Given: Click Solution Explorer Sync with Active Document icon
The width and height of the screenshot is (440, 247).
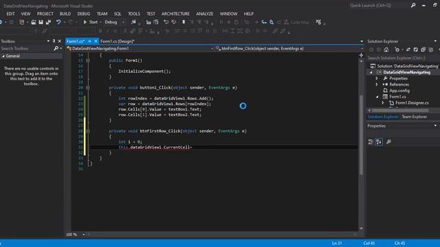Looking at the screenshot, I should tap(408, 49).
